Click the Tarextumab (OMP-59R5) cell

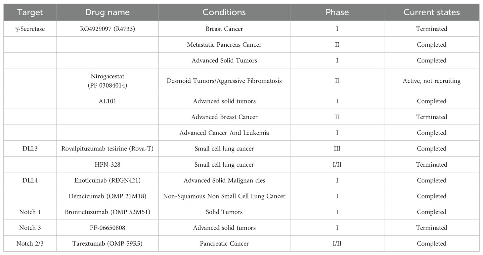(108, 244)
